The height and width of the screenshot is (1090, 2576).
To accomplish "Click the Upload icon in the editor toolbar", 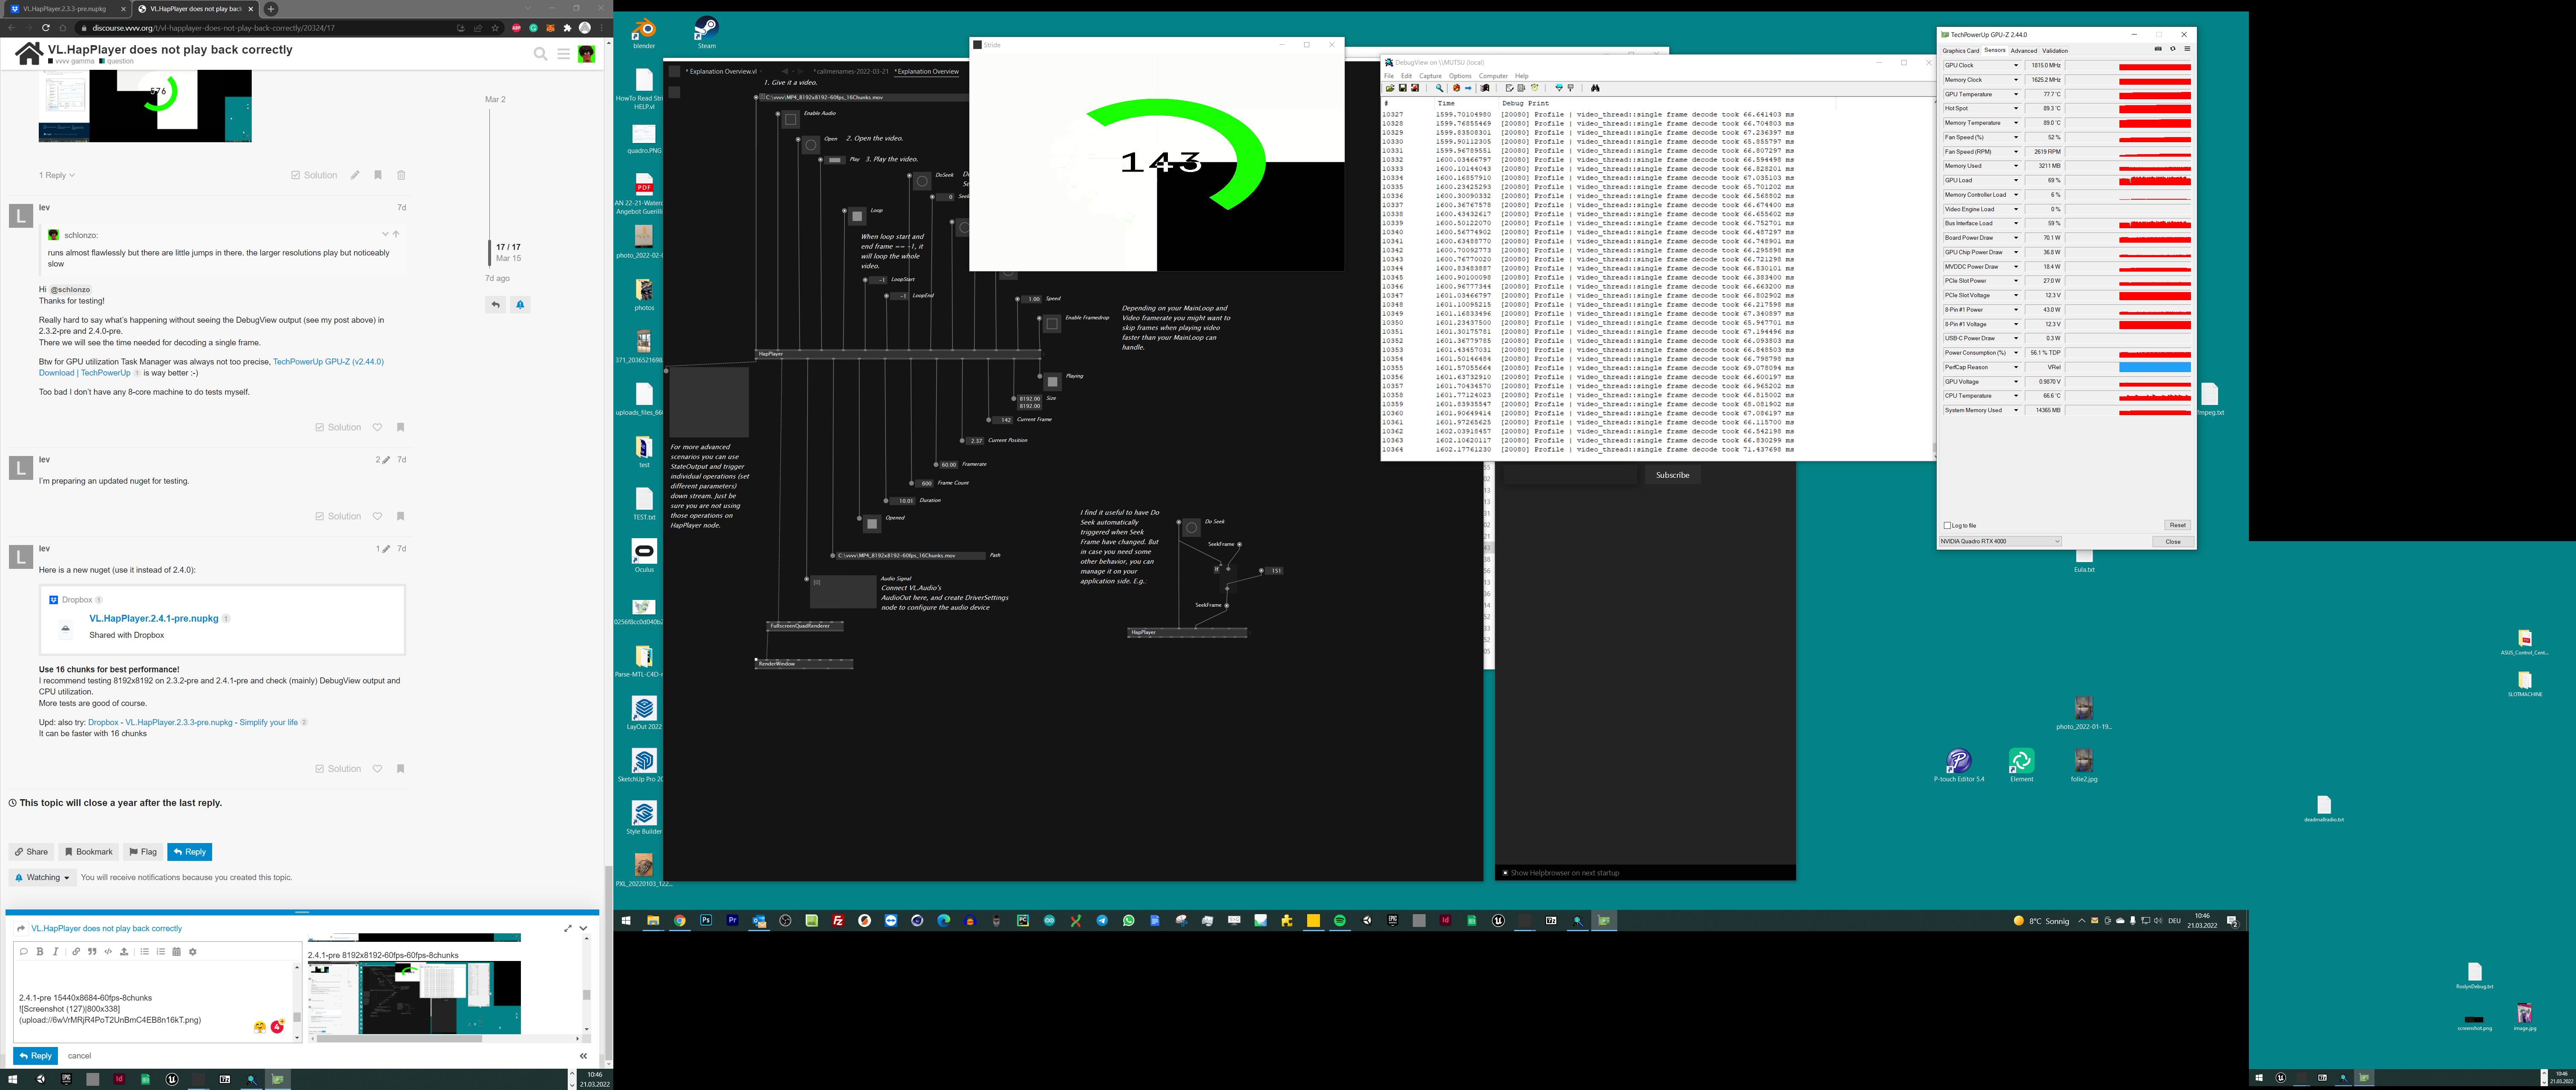I will click(x=124, y=952).
